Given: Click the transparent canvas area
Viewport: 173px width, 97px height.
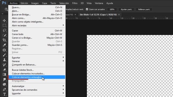Looking at the screenshot, I should tap(130, 66).
